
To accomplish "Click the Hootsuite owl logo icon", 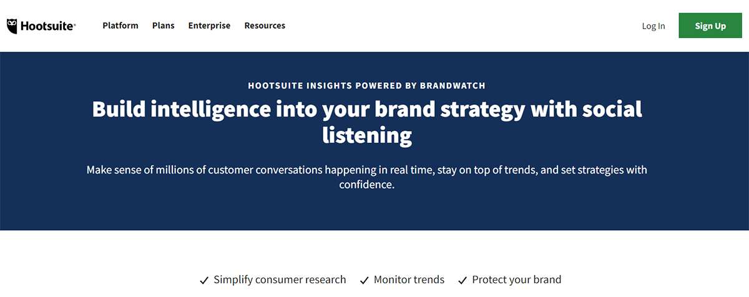I will (x=12, y=26).
